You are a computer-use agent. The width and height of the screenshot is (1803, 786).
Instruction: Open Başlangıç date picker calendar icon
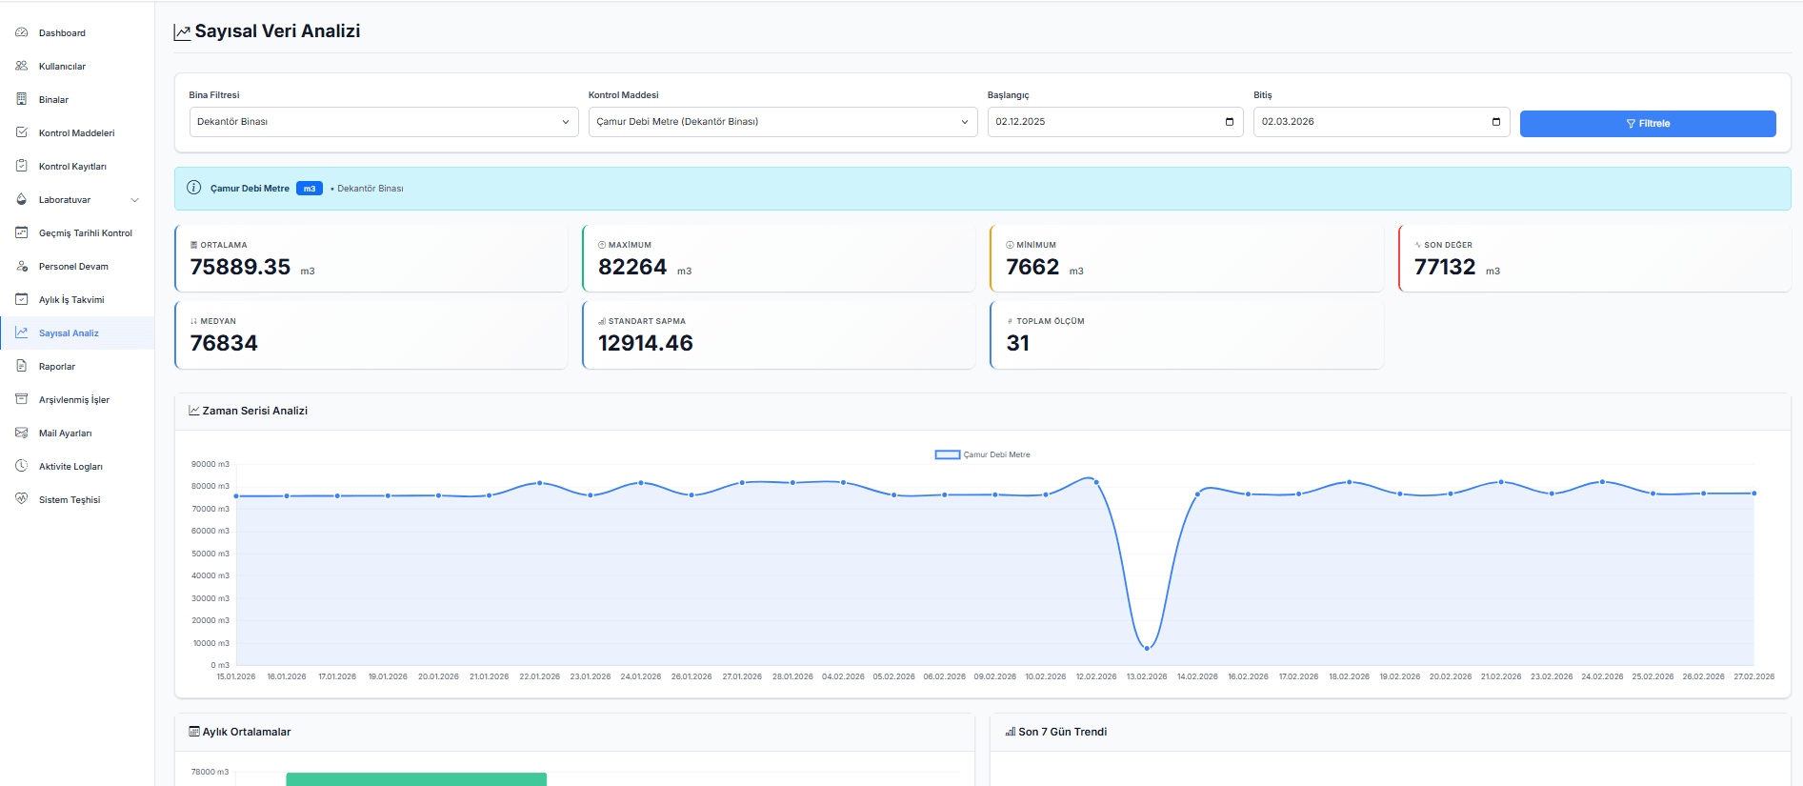(1229, 122)
